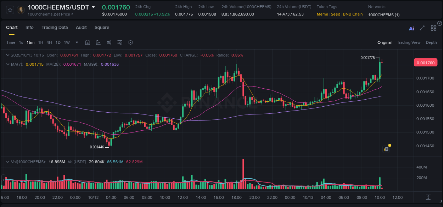The width and height of the screenshot is (443, 207).
Task: Click the candle comparison icon in the toolbar
Action: (109, 42)
